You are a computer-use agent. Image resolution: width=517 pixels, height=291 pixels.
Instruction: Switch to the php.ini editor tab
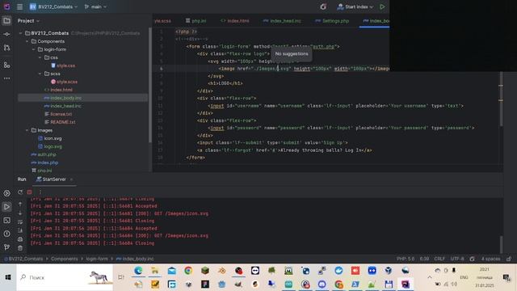[195, 21]
